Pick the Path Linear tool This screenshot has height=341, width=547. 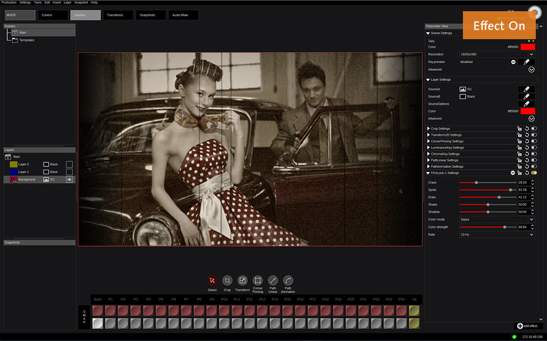(x=272, y=281)
